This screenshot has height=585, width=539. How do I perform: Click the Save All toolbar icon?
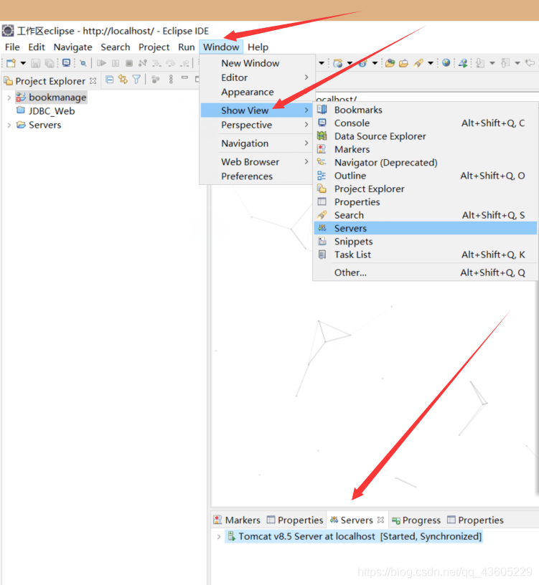coord(50,63)
